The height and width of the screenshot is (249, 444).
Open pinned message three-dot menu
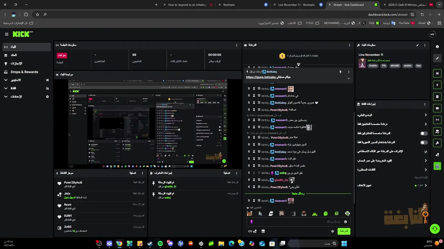pyautogui.click(x=349, y=72)
